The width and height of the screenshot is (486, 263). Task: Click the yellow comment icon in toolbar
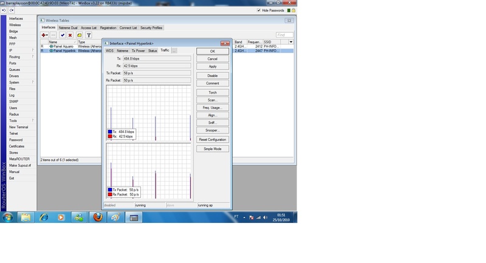[x=80, y=35]
